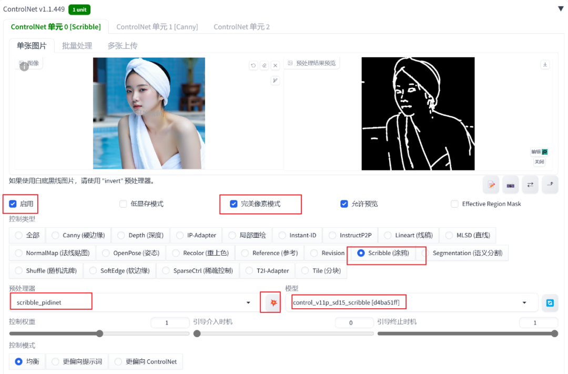Switch to ControlNet 单元 2 tab
This screenshot has width=568, height=374.
241,27
